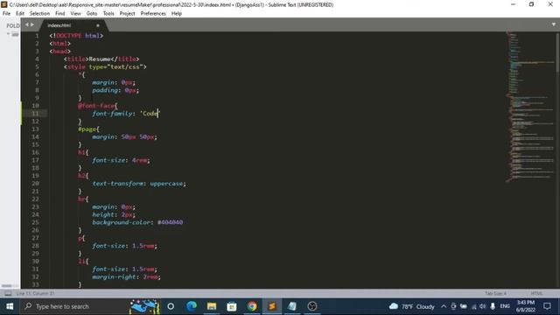Click the font-size: 4rem declaration
This screenshot has width=560, height=315.
(x=121, y=160)
